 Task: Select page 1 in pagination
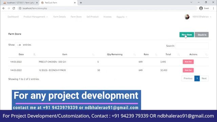pyautogui.click(x=197, y=78)
